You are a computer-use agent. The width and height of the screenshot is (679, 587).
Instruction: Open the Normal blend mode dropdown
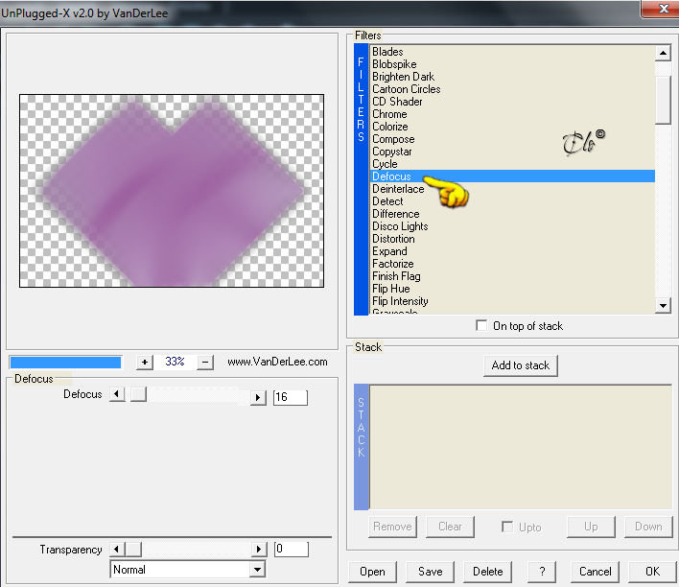[x=258, y=569]
